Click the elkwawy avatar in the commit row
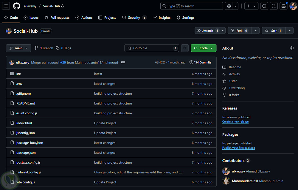Image resolution: width=298 pixels, height=190 pixels. click(12, 62)
